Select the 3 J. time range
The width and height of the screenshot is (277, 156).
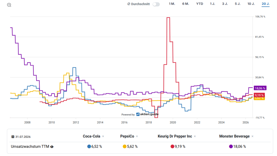click(225, 4)
